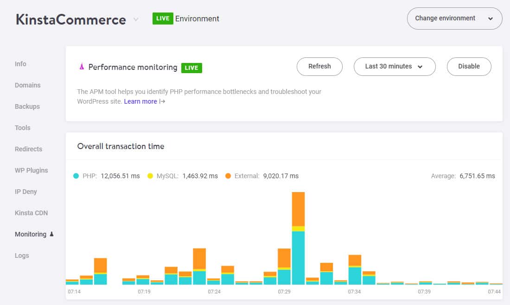Select Kinsta CDN in the sidebar
The height and width of the screenshot is (305, 510).
pos(31,213)
